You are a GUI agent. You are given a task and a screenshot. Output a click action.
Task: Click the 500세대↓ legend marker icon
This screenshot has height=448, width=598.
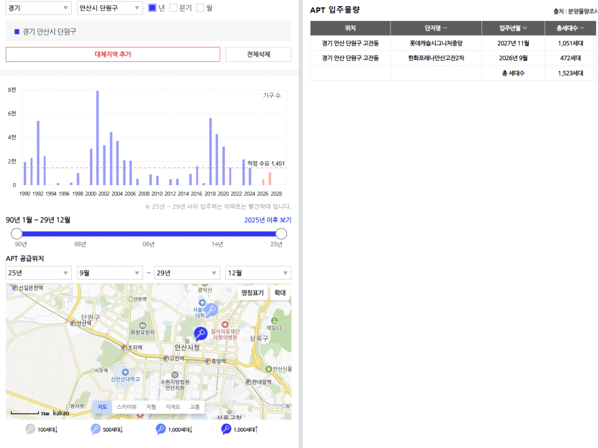coord(96,429)
